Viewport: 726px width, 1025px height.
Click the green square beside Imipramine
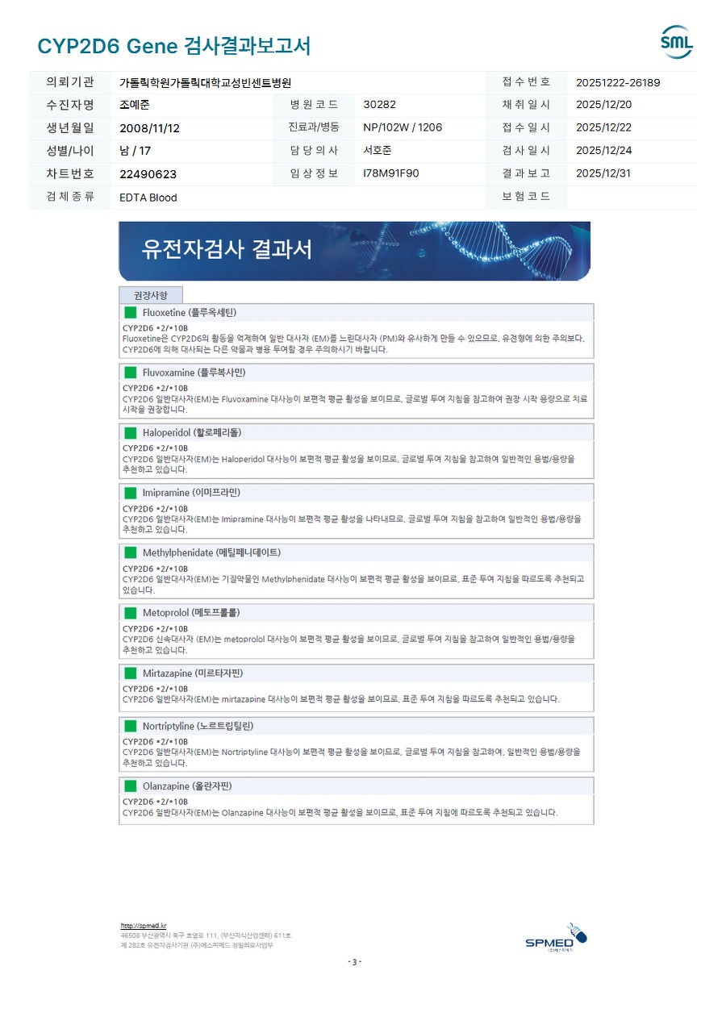131,493
